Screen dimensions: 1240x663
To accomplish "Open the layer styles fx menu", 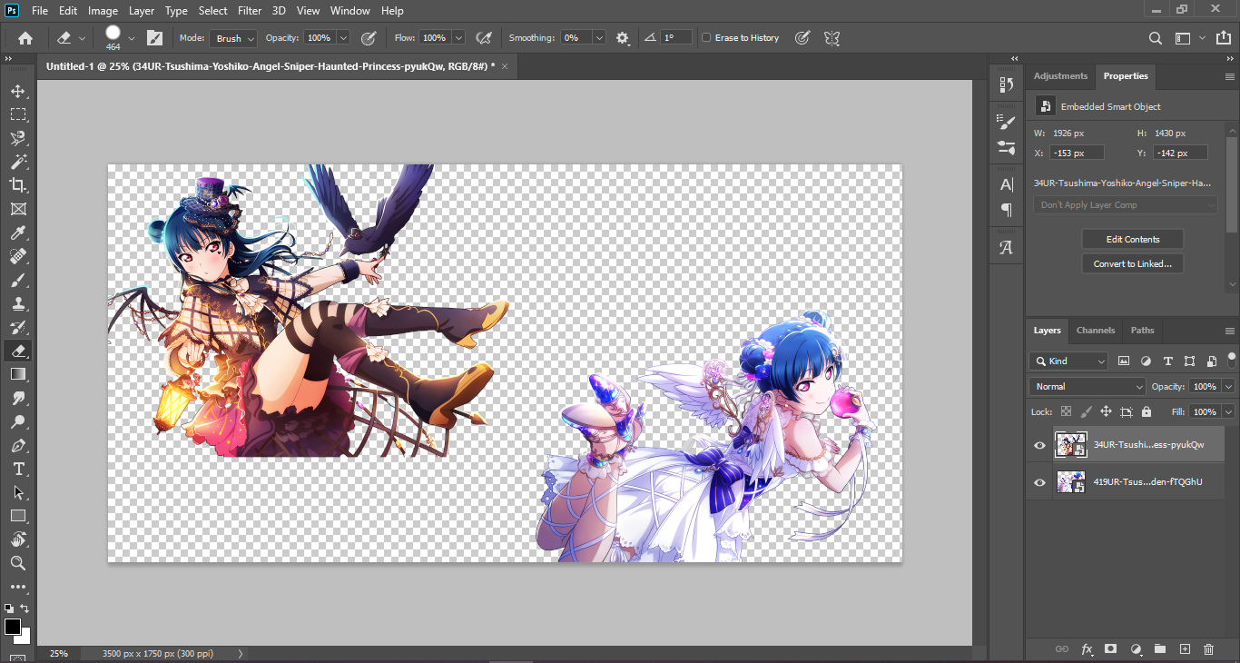I will click(x=1087, y=649).
